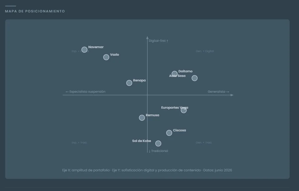Click the Navemar text label
The image size is (299, 191).
pyautogui.click(x=96, y=47)
